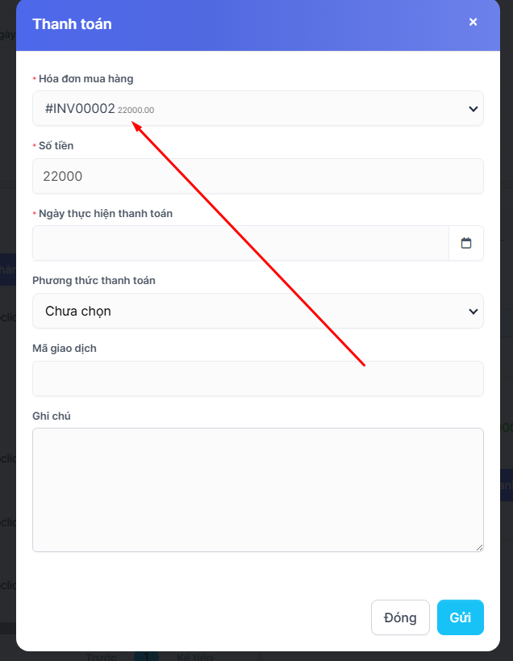Screen dimensions: 513x661
Task: Click the Phương thức thanh toán label
Action: point(94,281)
